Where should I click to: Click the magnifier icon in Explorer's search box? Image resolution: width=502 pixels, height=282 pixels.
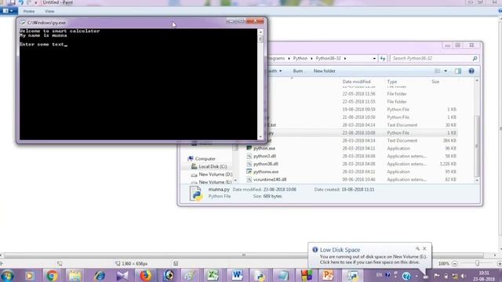click(x=475, y=59)
